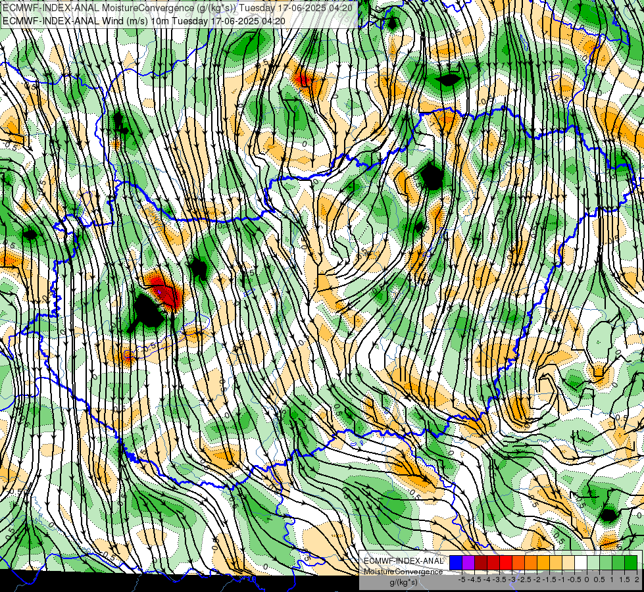The height and width of the screenshot is (592, 644).
Task: Select the legend swatch between 1 and 1.5
Action: coord(618,562)
